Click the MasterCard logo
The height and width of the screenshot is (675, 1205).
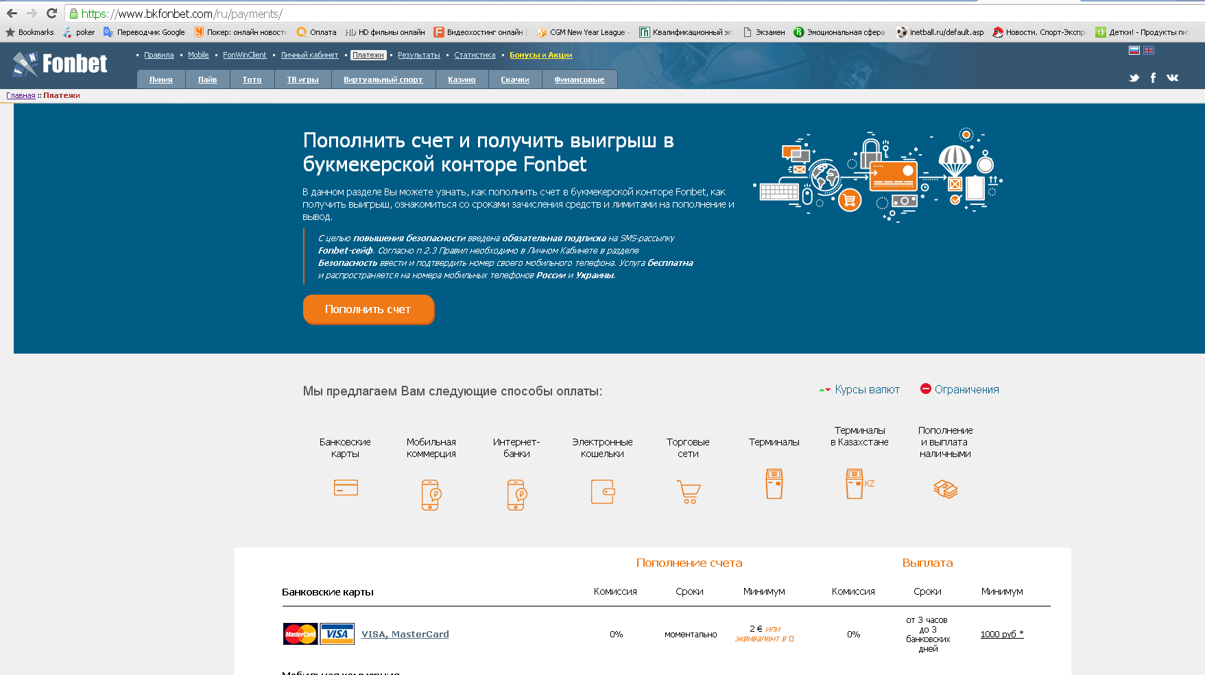click(x=300, y=634)
